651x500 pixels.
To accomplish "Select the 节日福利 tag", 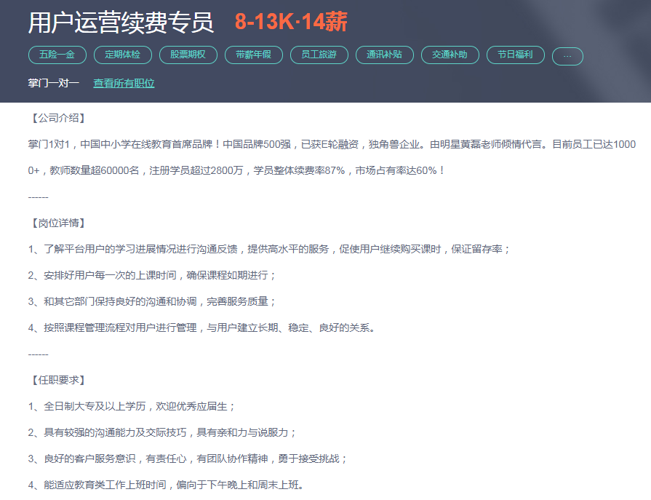I will tap(515, 55).
